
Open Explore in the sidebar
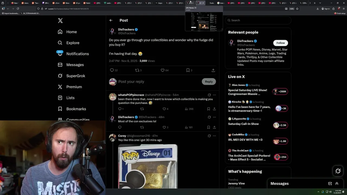pos(69,43)
